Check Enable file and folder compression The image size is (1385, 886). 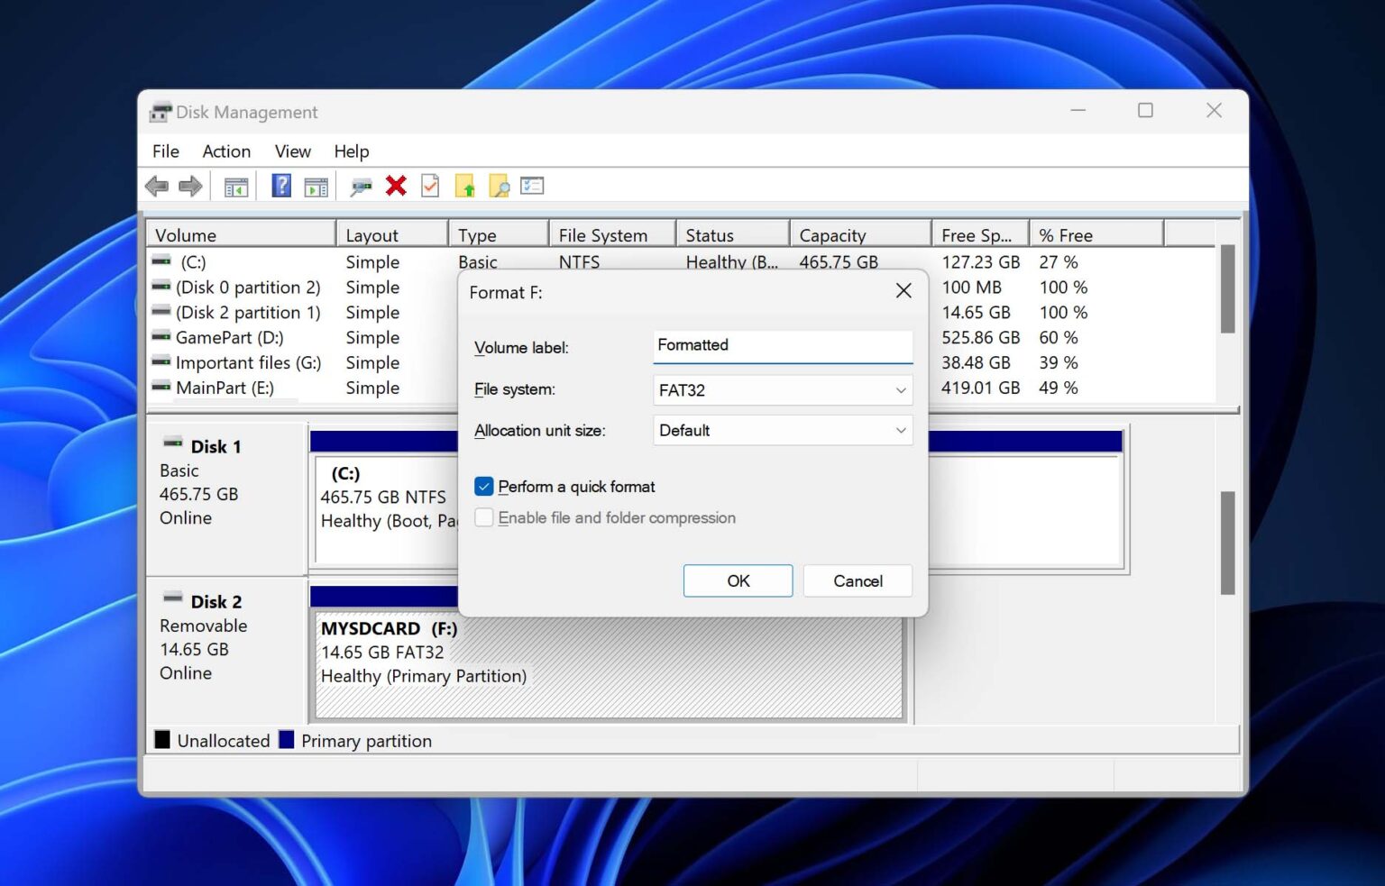[x=484, y=517]
